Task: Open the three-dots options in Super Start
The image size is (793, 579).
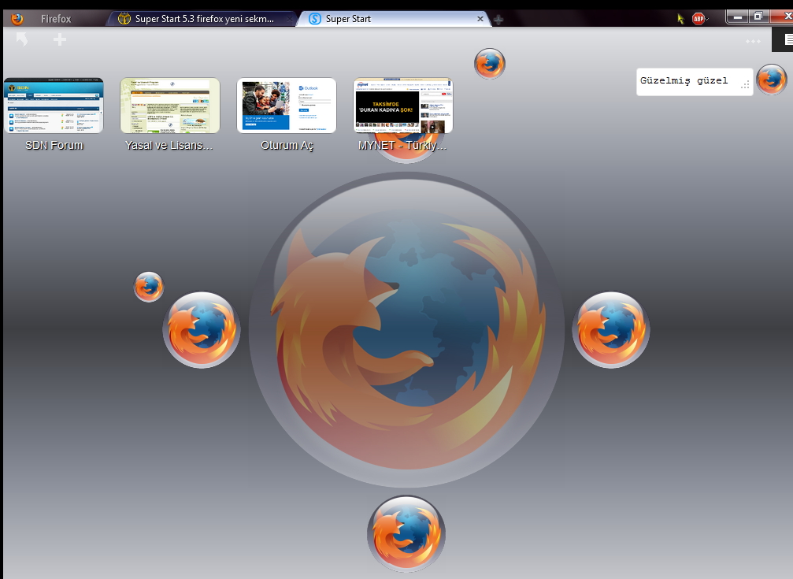Action: tap(753, 41)
